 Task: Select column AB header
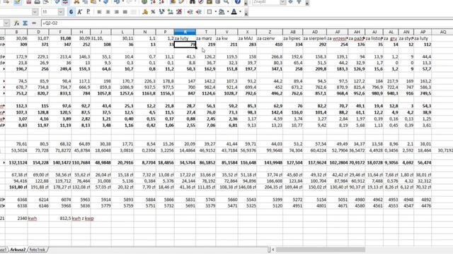click(293, 32)
